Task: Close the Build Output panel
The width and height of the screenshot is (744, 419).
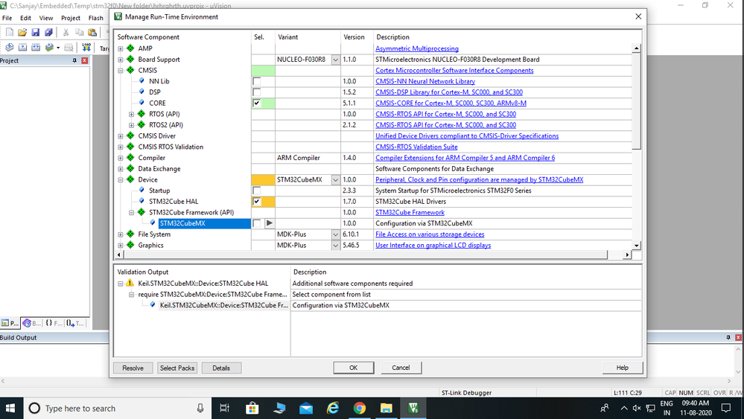Action: [x=738, y=337]
